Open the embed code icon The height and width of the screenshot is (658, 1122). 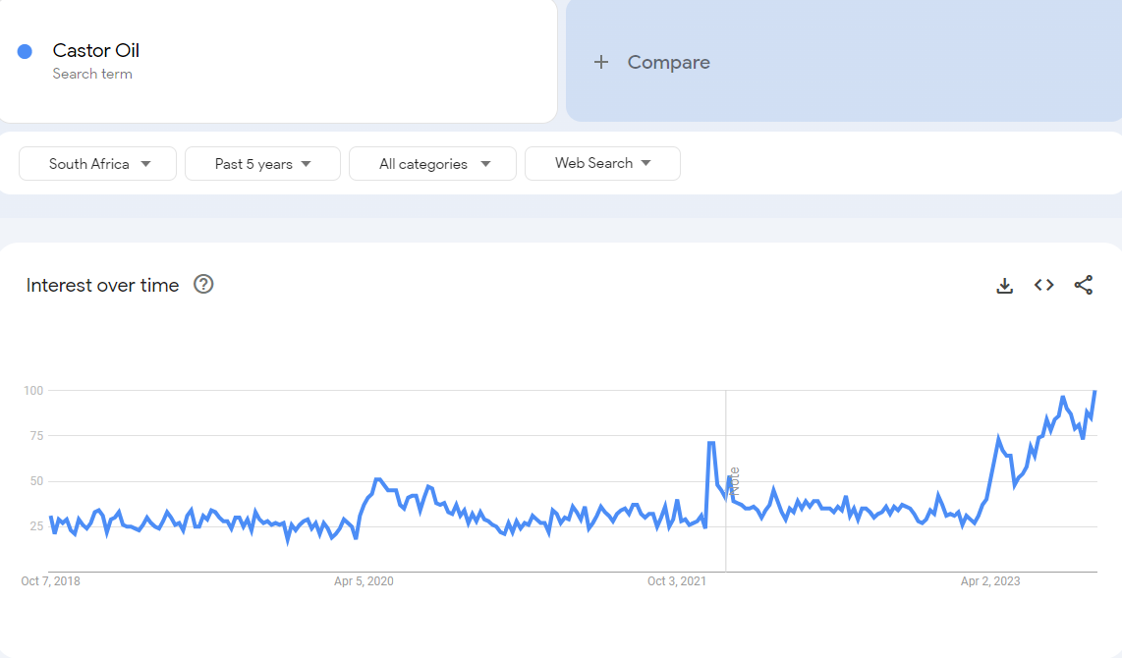coord(1044,286)
